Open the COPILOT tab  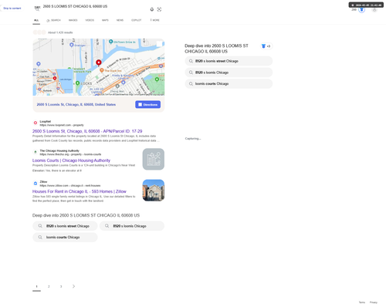(137, 20)
